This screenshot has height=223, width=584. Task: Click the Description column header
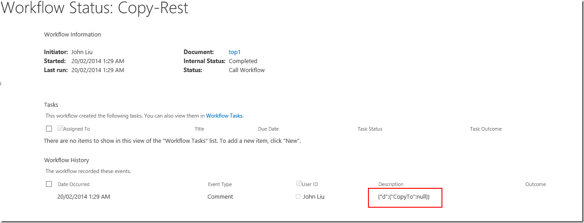391,184
